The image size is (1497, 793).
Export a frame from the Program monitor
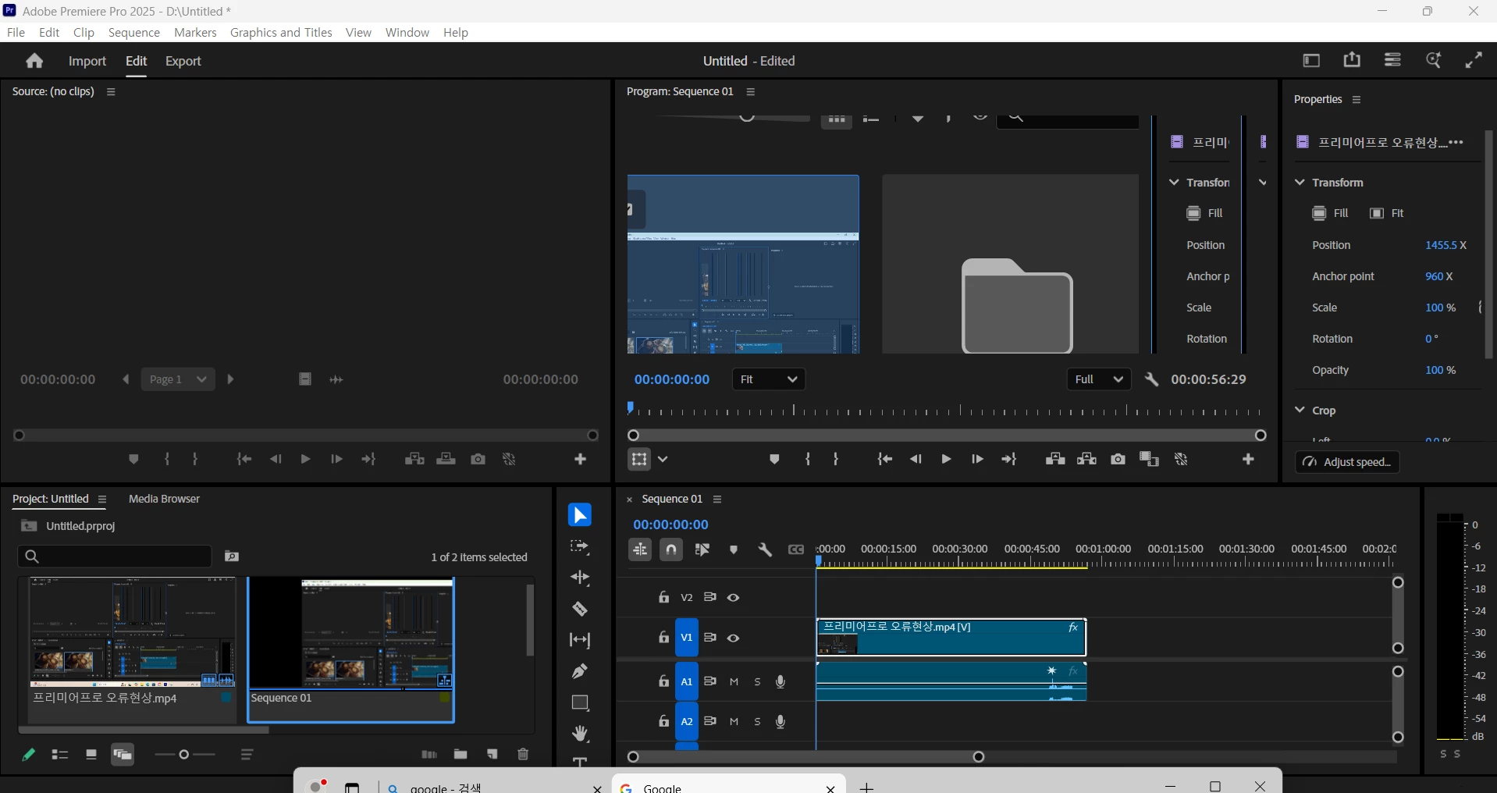click(x=1118, y=459)
